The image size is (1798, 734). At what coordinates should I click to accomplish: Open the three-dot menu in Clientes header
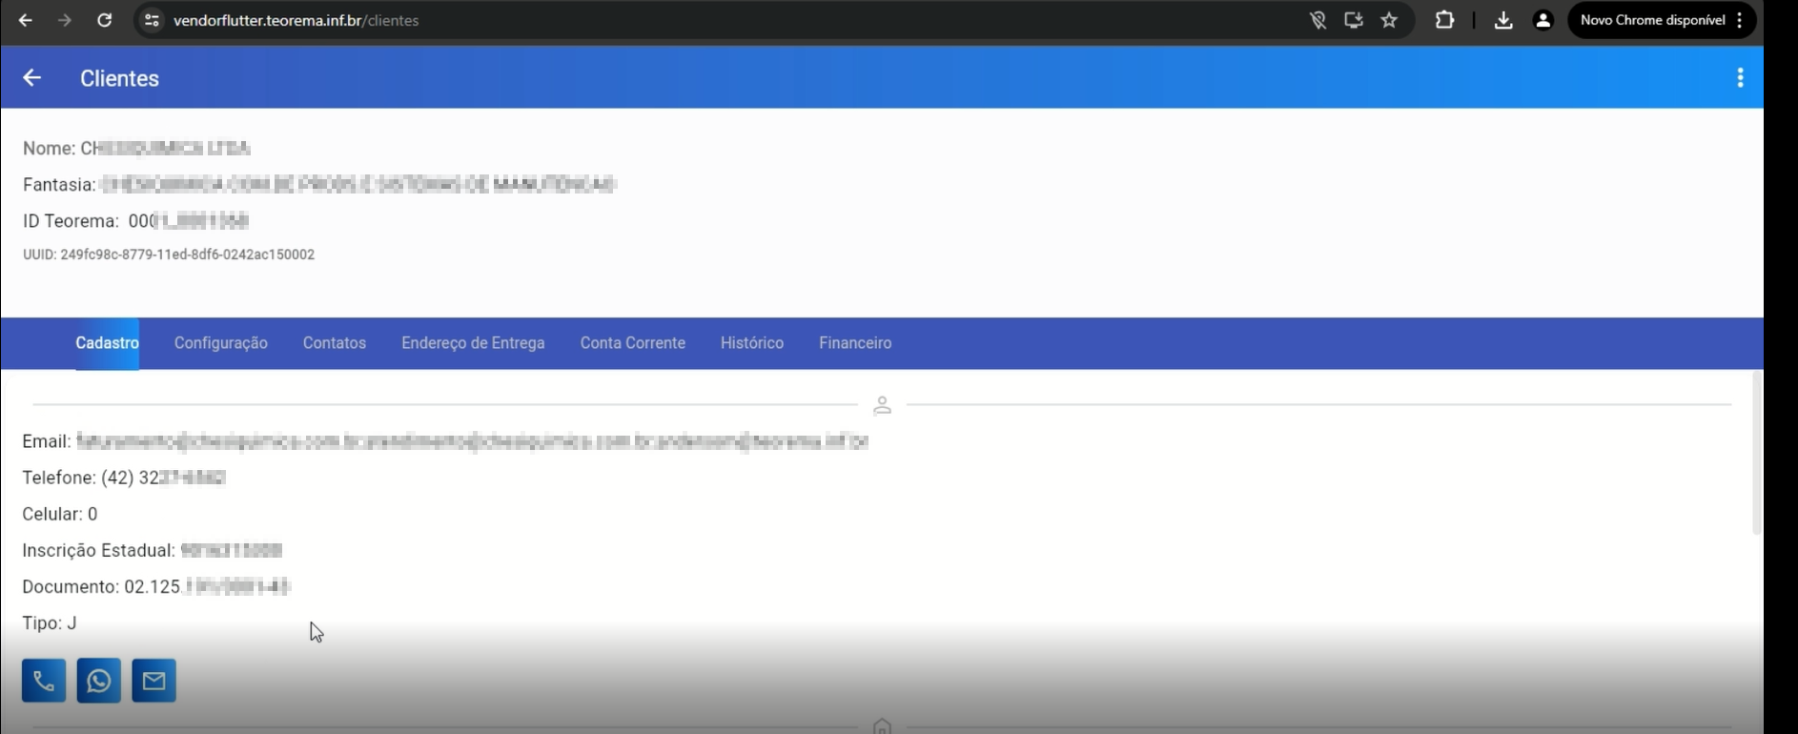pos(1740,78)
